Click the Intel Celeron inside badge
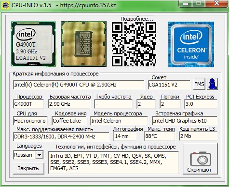This screenshot has height=187, width=229. pyautogui.click(x=191, y=44)
